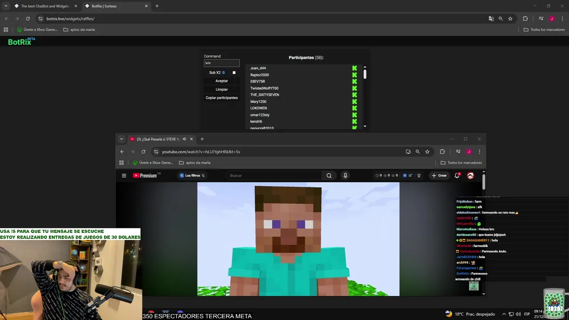
Task: Bookmark the YouTube page with the star icon
Action: (x=427, y=152)
